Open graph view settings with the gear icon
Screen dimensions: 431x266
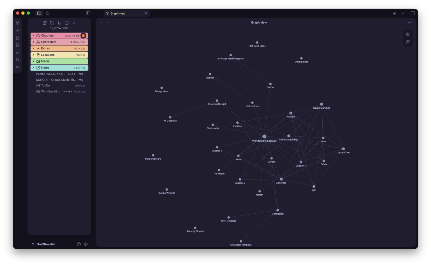point(408,34)
